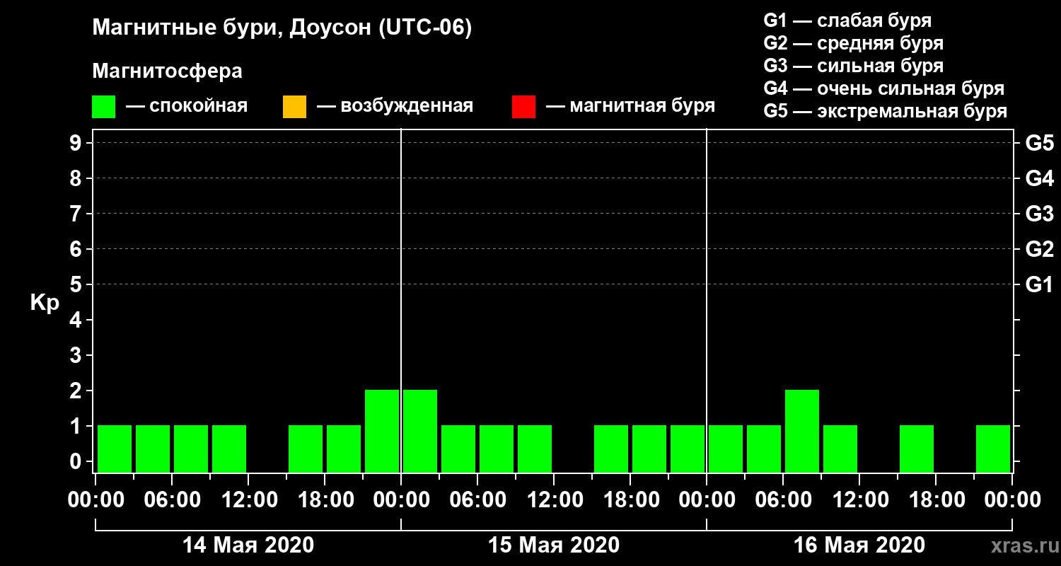Click 'G2 — средняя буря' legend line
This screenshot has height=566, width=1061.
tap(853, 43)
